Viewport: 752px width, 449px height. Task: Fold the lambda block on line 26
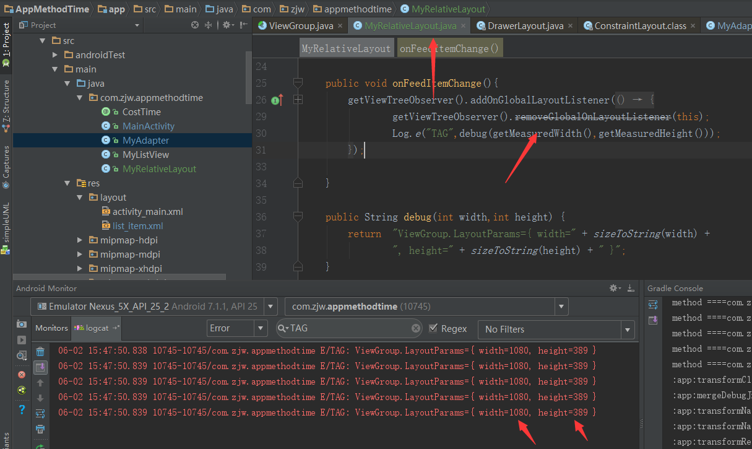[298, 99]
